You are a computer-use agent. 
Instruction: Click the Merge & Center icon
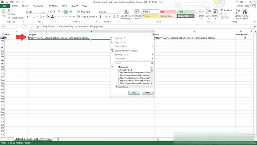79,17
